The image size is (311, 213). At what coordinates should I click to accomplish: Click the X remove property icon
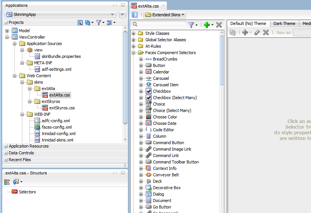coord(266,32)
